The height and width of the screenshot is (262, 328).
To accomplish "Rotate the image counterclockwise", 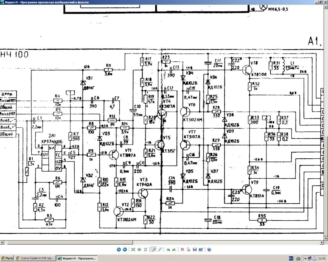I will (174, 249).
